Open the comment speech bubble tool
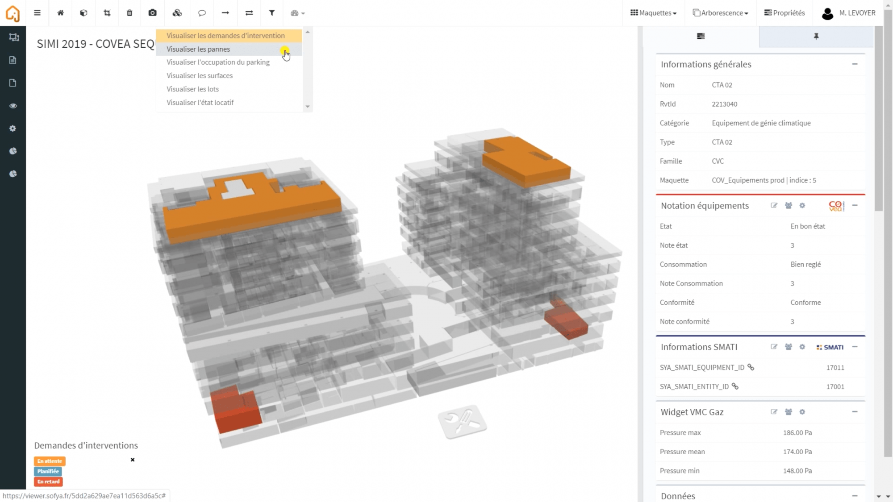The image size is (893, 502). pyautogui.click(x=202, y=13)
